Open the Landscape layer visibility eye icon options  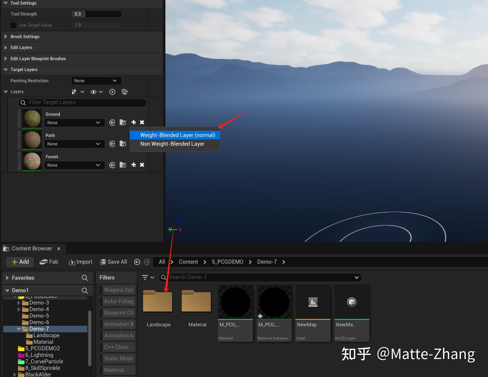tap(101, 92)
